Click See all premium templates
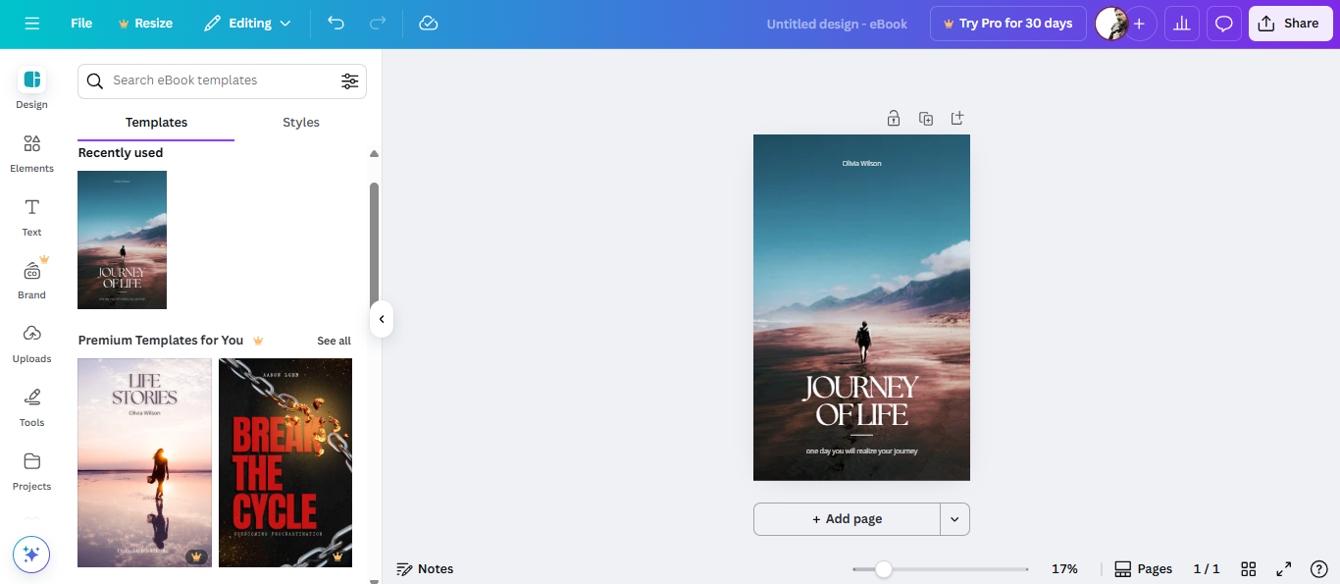The height and width of the screenshot is (584, 1340). pos(334,341)
